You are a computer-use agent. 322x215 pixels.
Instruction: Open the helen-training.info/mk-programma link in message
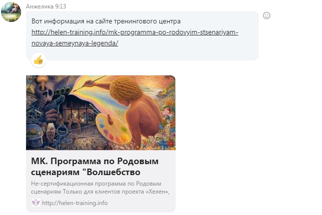pyautogui.click(x=135, y=32)
